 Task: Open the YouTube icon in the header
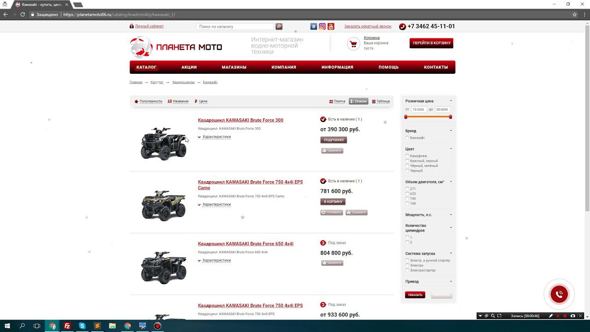click(x=331, y=27)
